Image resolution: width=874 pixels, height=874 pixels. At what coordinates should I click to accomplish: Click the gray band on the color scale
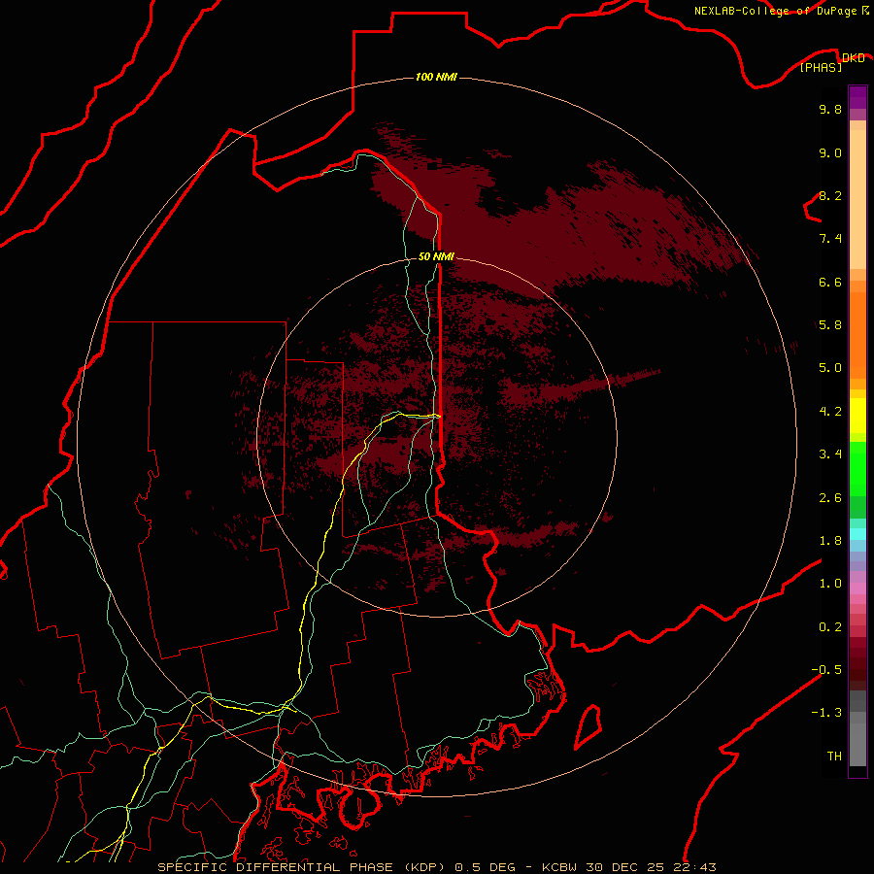point(857,744)
